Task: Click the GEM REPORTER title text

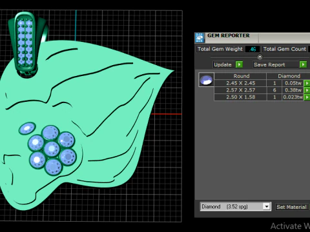Action: point(229,35)
